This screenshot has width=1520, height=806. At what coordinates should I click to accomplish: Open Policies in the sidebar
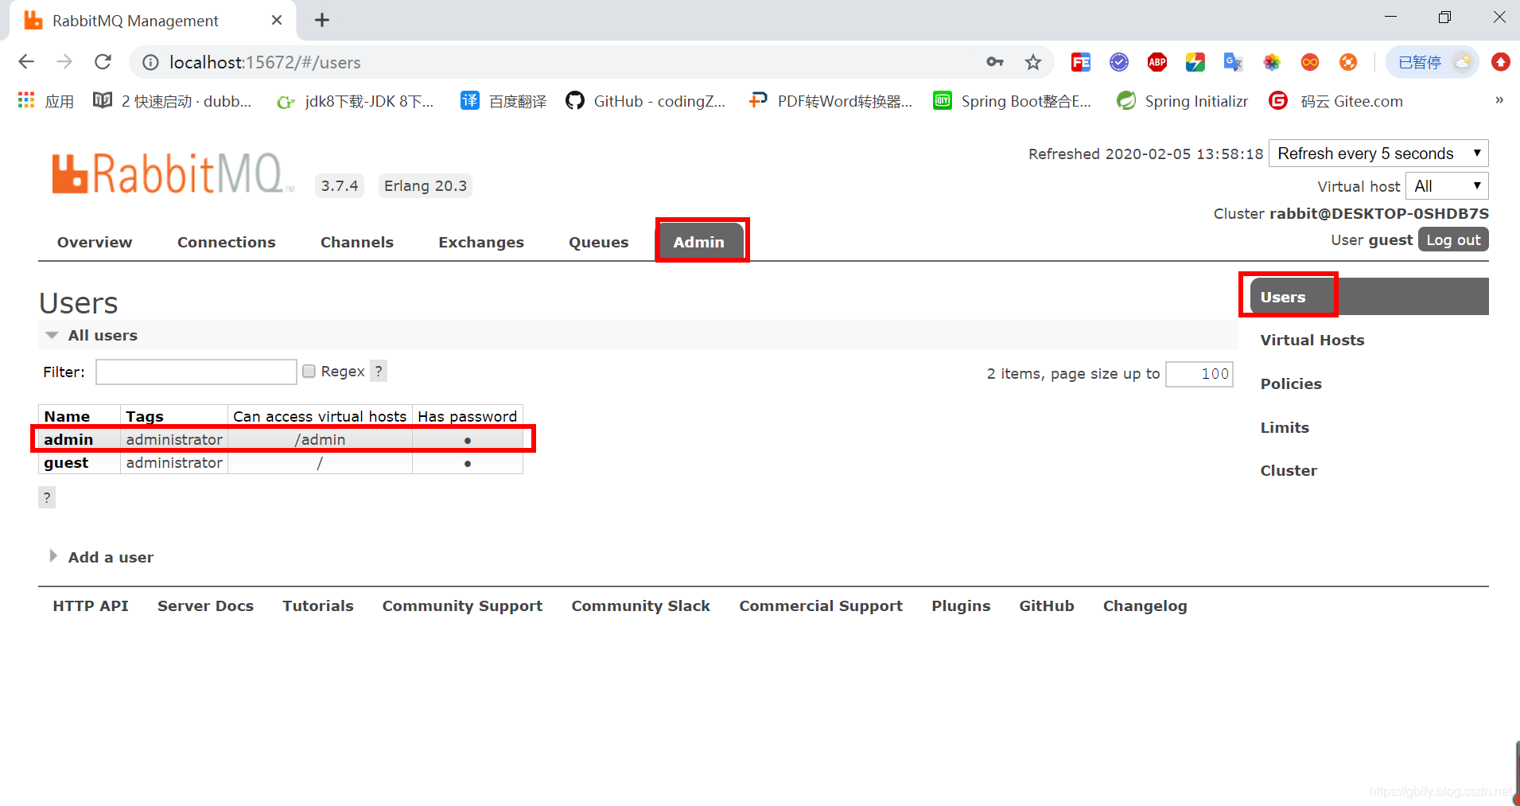pos(1291,384)
